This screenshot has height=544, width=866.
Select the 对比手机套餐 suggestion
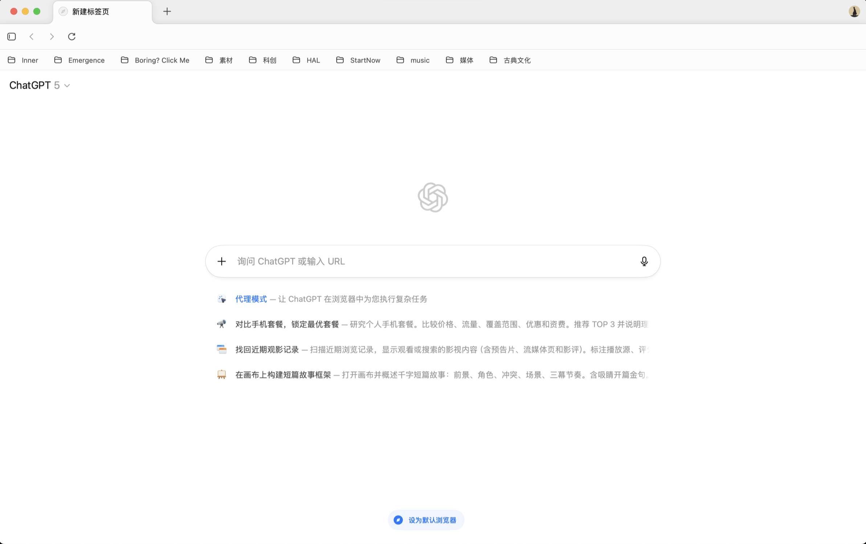coord(287,324)
